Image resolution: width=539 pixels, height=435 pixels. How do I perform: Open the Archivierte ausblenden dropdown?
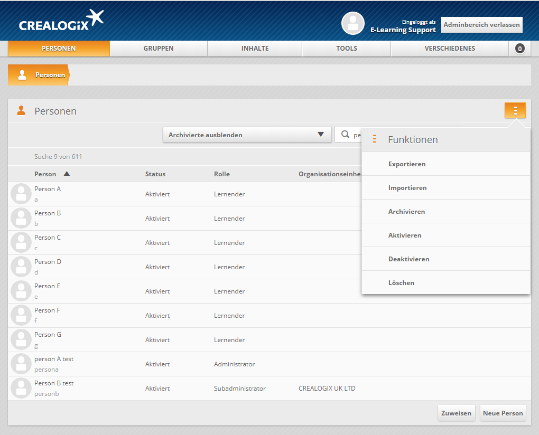point(247,135)
